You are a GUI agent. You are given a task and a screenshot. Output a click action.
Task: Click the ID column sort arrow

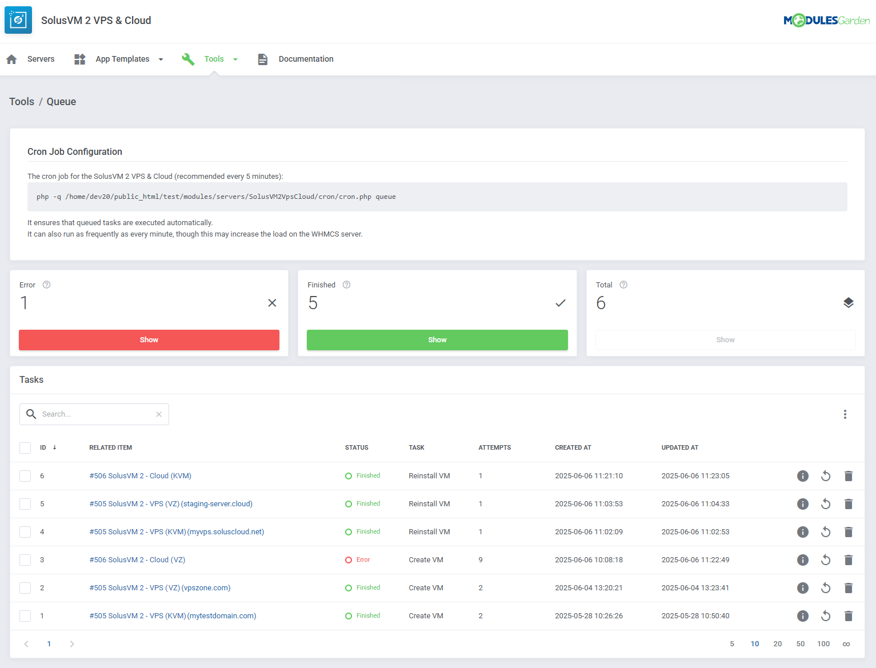[x=55, y=447]
